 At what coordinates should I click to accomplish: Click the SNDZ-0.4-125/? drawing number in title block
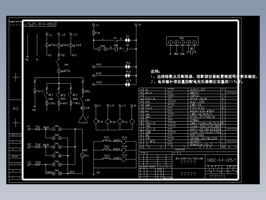pos(221,160)
